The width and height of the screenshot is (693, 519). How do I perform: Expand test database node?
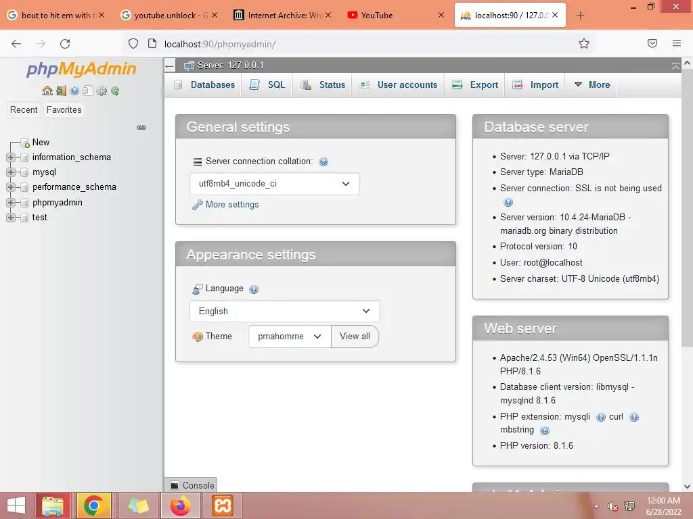(x=11, y=218)
